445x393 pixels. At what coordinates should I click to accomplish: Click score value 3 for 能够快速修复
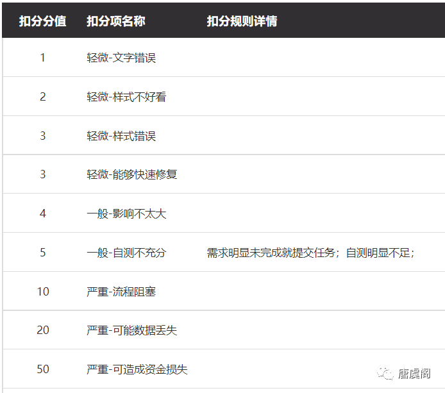point(42,174)
